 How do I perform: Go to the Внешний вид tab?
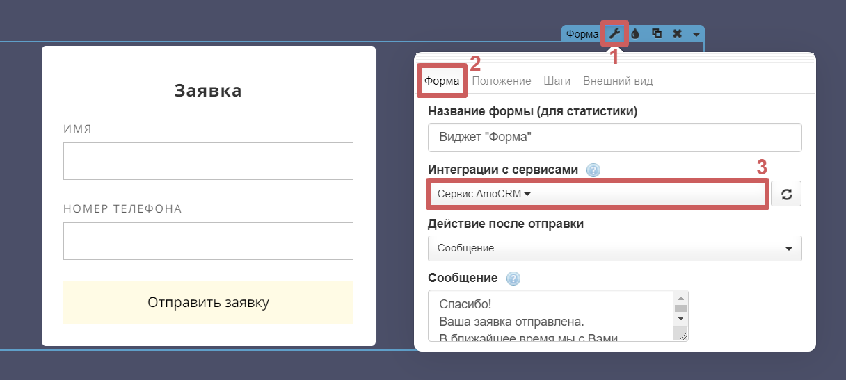pyautogui.click(x=617, y=81)
